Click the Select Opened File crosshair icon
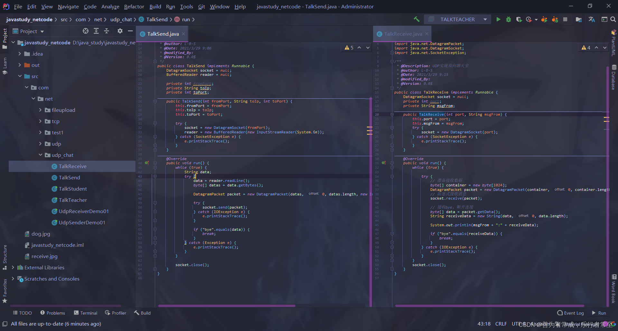This screenshot has width=618, height=331. (x=85, y=31)
